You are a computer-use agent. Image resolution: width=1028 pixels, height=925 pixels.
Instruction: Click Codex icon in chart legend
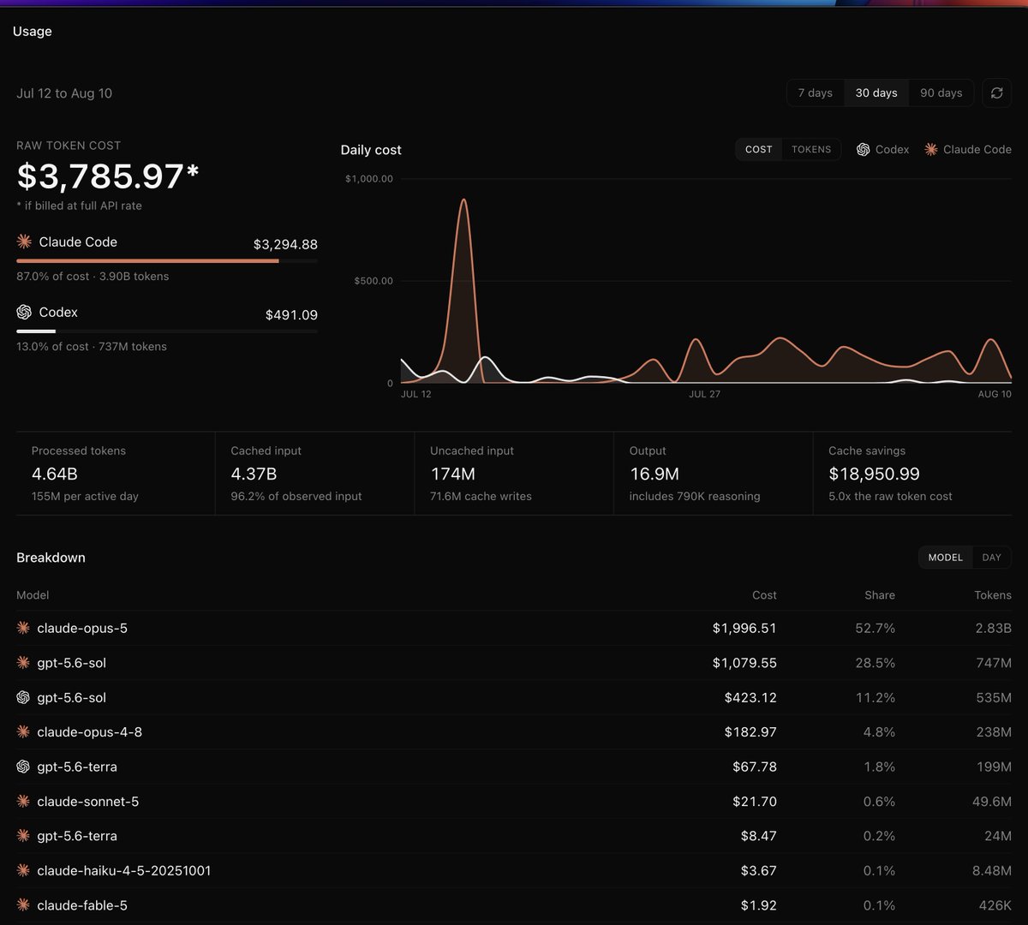863,149
